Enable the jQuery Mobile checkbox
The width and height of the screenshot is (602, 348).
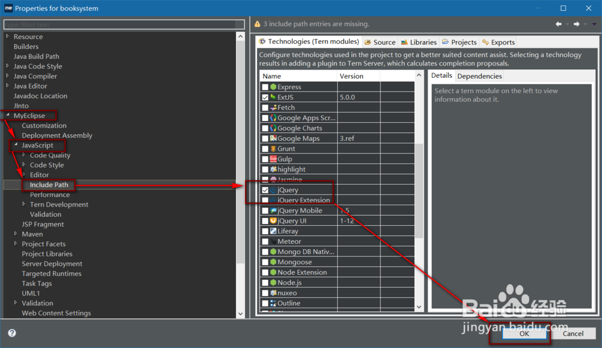[265, 210]
